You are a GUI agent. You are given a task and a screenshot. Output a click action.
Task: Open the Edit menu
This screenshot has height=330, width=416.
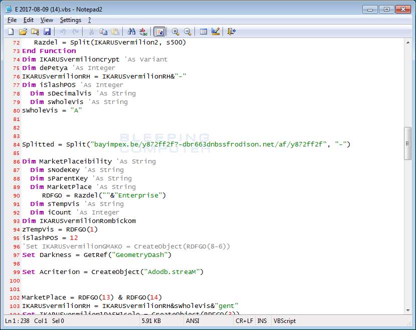coord(29,20)
